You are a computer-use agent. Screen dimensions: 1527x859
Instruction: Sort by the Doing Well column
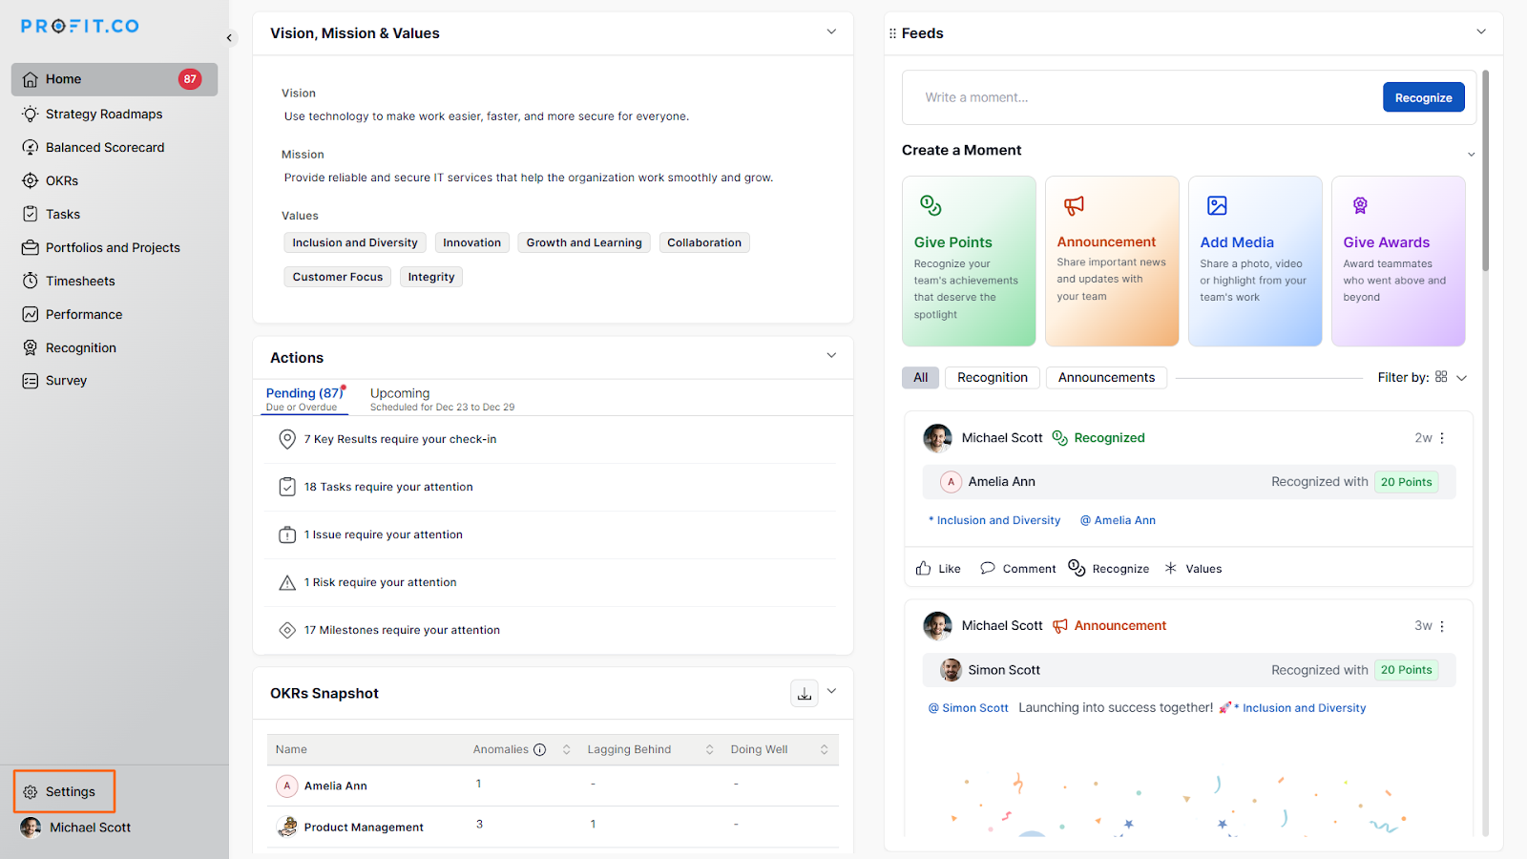click(825, 750)
